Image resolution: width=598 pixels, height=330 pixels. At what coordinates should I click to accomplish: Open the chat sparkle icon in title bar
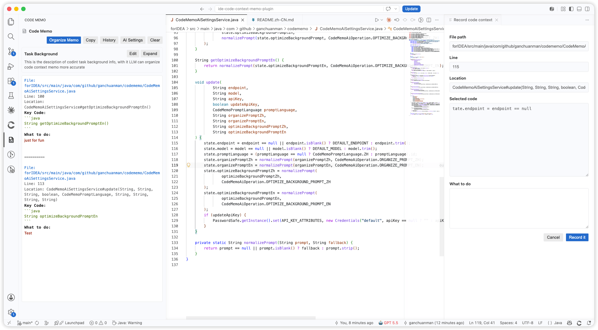(388, 9)
